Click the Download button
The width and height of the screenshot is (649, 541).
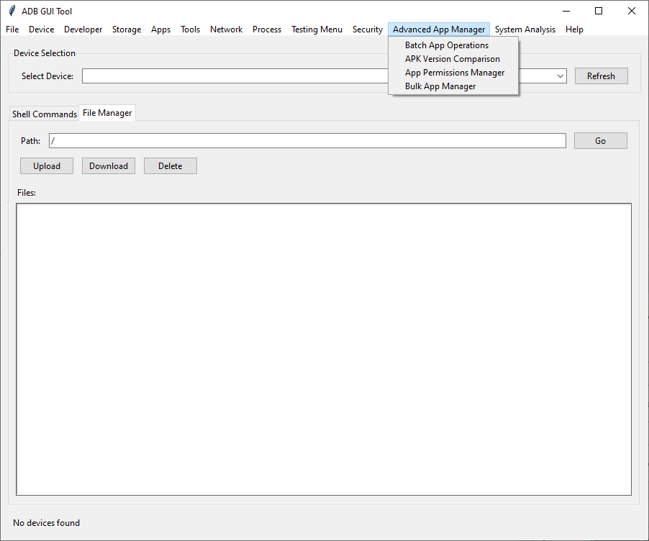tap(108, 165)
